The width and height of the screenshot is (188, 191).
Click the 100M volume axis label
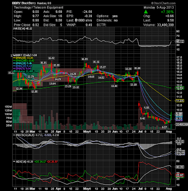8,114
